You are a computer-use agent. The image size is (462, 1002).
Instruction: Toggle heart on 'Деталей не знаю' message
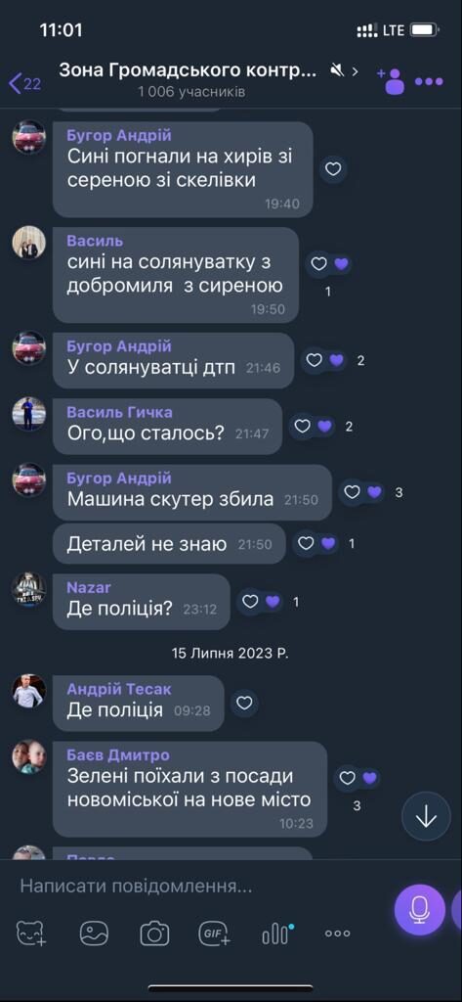click(307, 544)
